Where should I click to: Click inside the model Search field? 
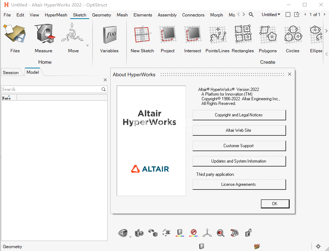(50, 89)
